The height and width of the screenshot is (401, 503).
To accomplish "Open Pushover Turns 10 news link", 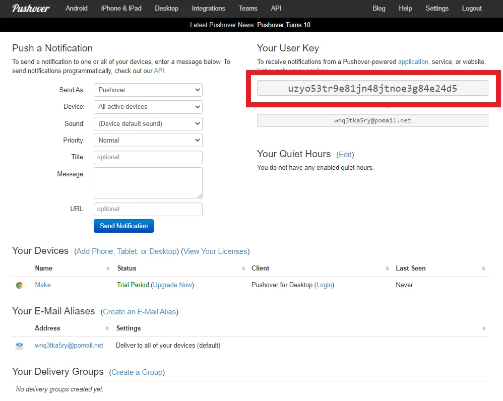I will pyautogui.click(x=284, y=25).
